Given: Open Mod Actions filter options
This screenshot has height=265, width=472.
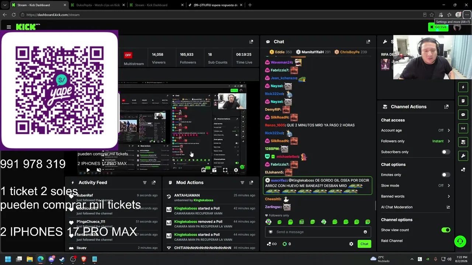Looking at the screenshot, I should click(242, 183).
